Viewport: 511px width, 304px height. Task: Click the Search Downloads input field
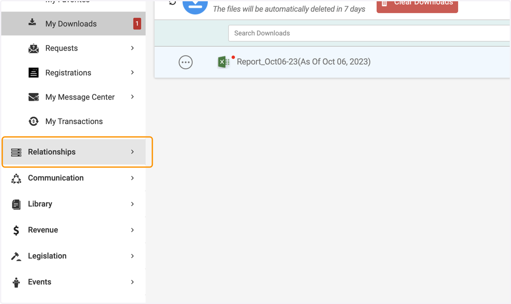(x=369, y=33)
